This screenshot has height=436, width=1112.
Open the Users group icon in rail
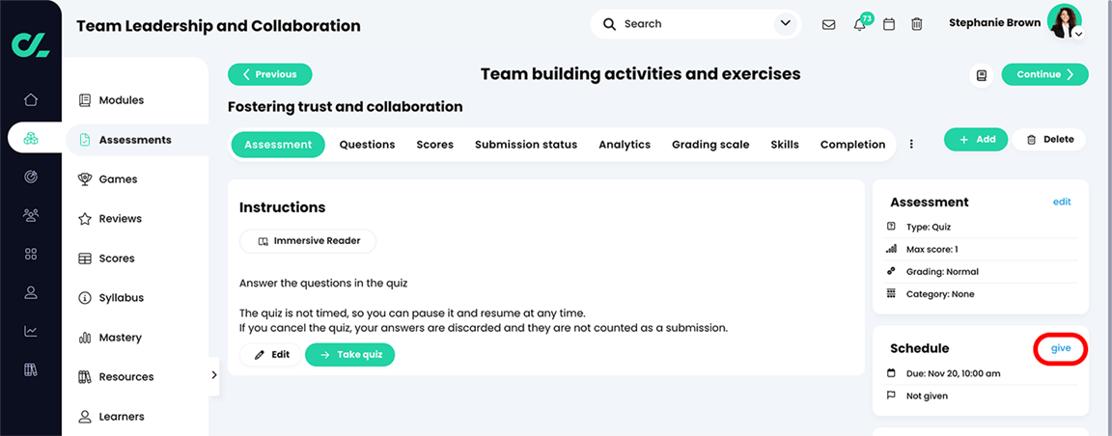(x=31, y=215)
